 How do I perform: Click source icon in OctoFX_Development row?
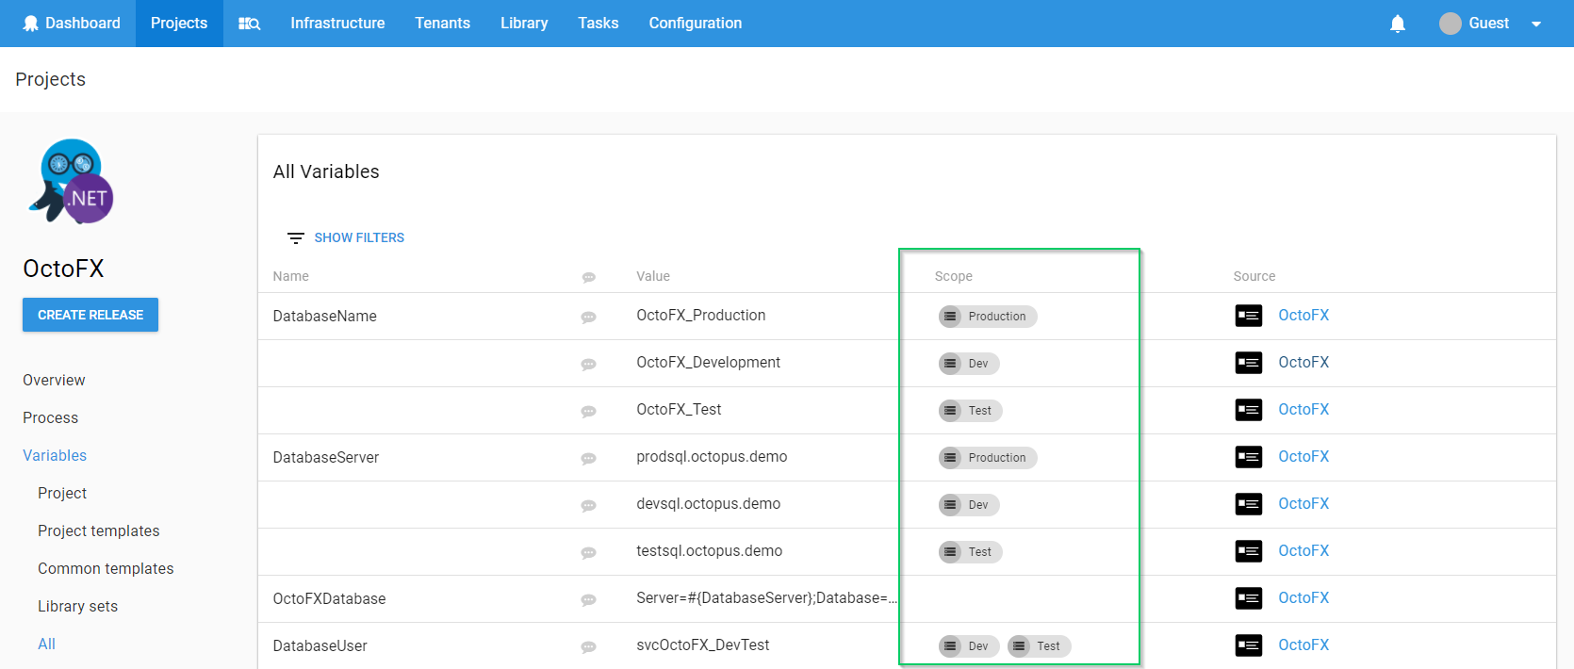click(1249, 363)
